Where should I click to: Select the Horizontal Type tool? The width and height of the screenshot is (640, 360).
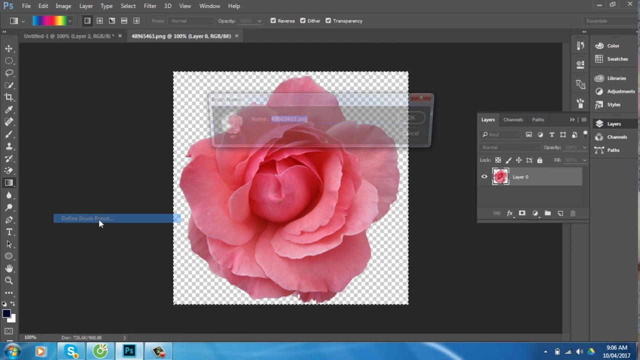point(9,232)
